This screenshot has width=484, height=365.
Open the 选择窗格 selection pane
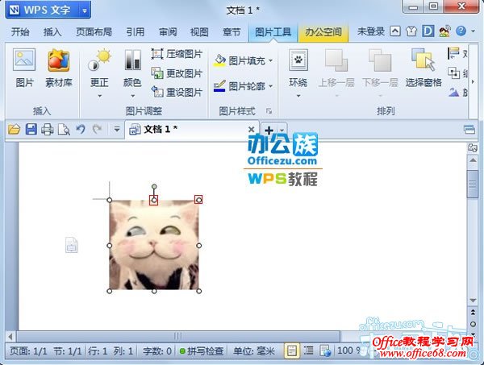(423, 68)
